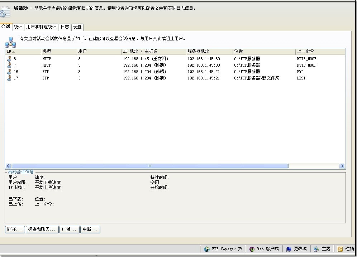Click the user icon for session 7
Image resolution: width=357 pixels, height=257 pixels.
click(9, 65)
